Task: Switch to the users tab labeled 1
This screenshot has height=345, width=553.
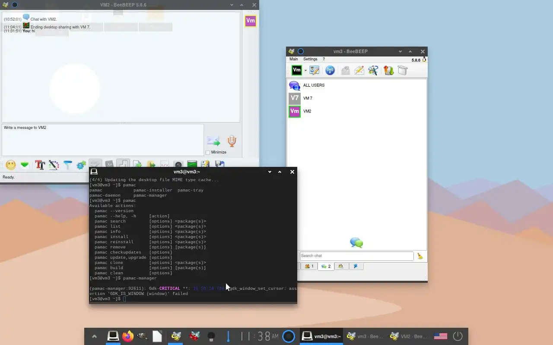Action: click(309, 267)
